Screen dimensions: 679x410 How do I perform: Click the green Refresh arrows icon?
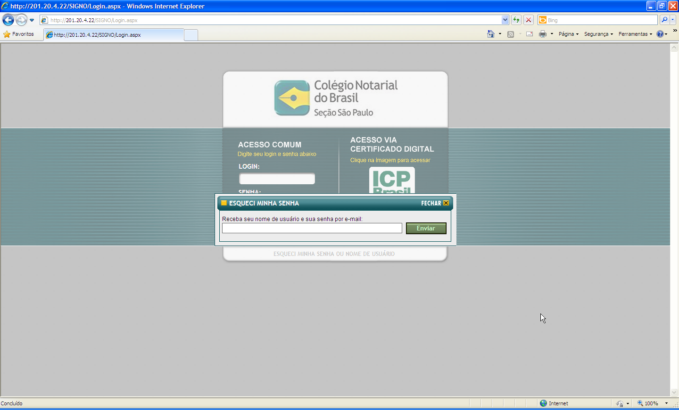[x=516, y=20]
